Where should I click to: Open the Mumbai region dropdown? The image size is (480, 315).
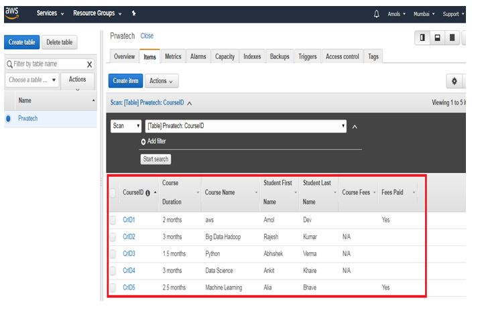point(424,14)
